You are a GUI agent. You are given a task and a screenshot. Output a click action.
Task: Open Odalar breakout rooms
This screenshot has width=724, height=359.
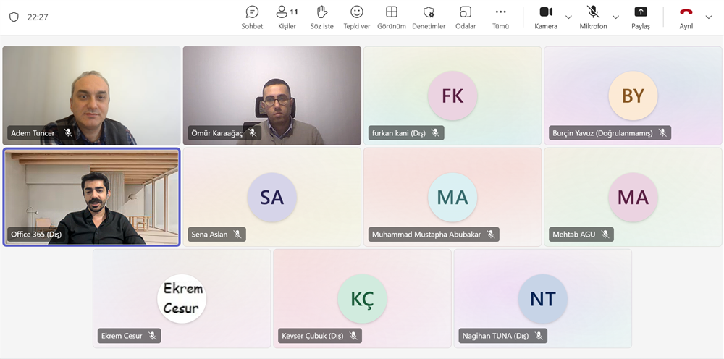466,17
